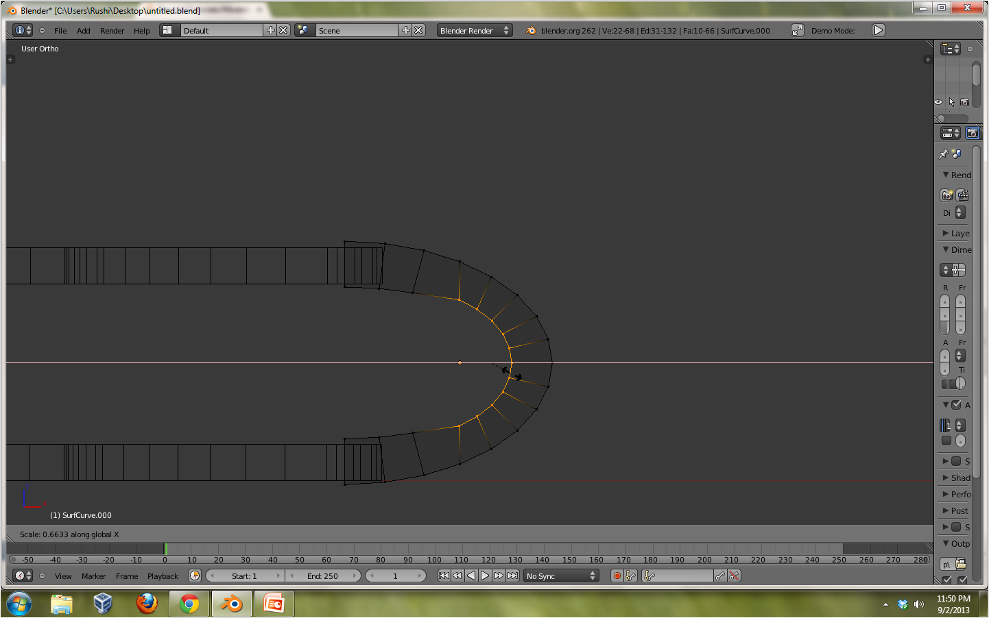Image resolution: width=989 pixels, height=618 pixels.
Task: Open Blender from Windows taskbar
Action: [x=232, y=604]
